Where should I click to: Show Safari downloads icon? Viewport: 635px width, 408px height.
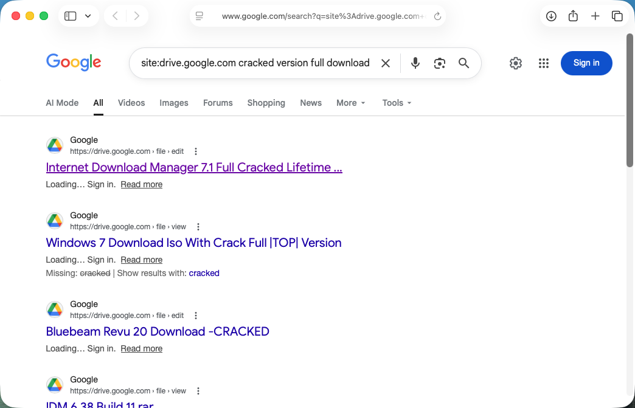[x=551, y=16]
